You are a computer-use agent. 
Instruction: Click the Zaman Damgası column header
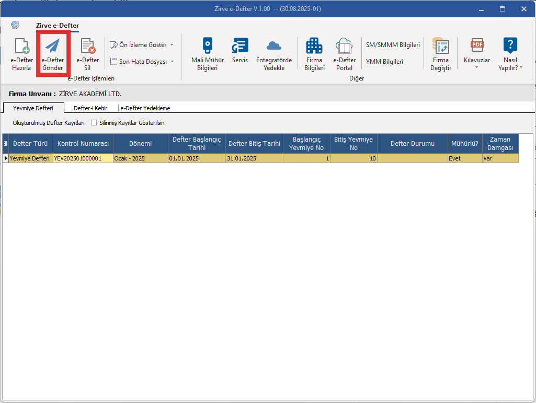(x=500, y=144)
